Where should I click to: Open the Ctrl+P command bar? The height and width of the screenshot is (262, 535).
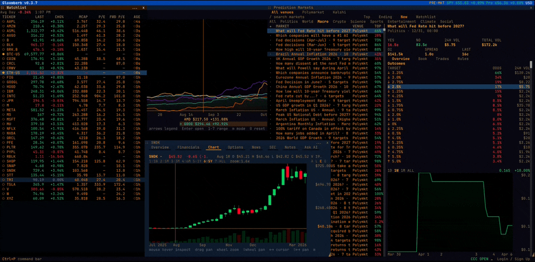pos(22,259)
